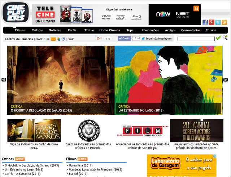Click the XANDE username link

point(41,39)
